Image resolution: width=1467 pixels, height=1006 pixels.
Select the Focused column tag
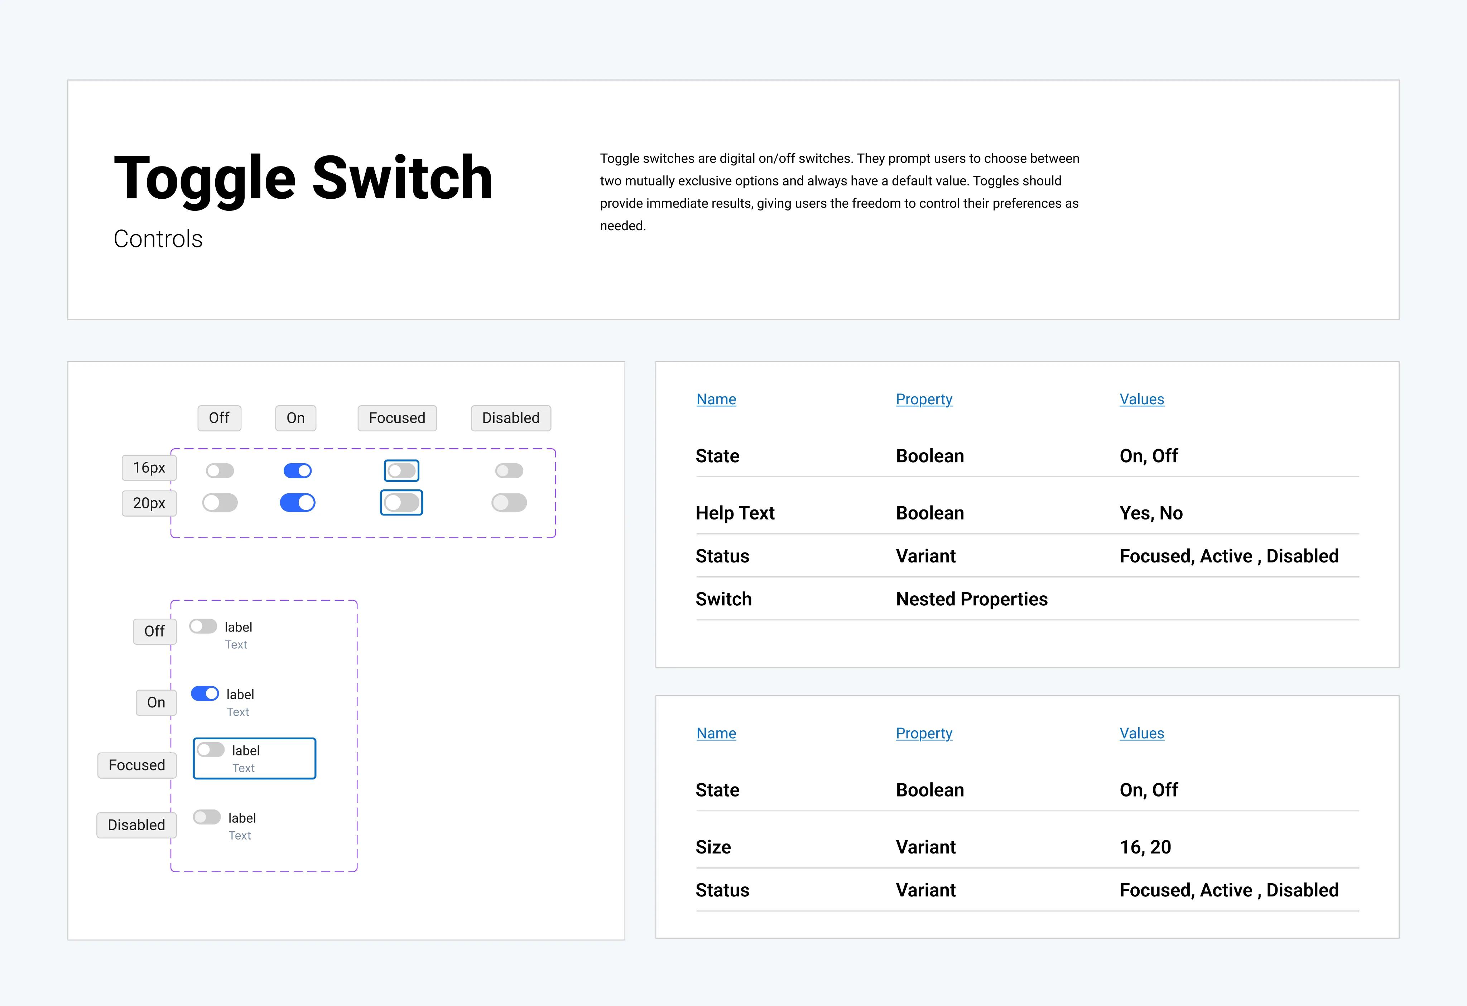click(397, 418)
